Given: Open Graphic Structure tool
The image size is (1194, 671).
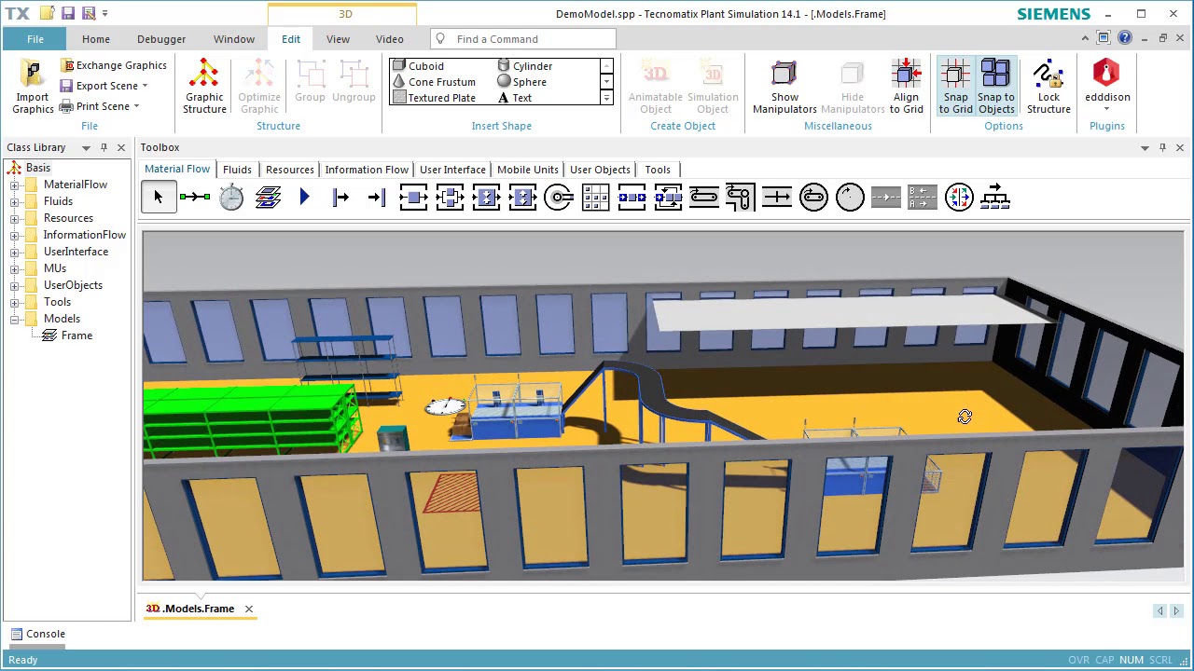Looking at the screenshot, I should (x=204, y=87).
